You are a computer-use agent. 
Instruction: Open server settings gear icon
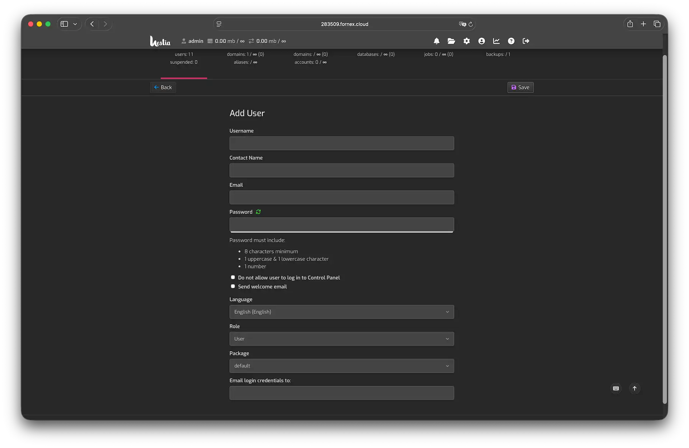coord(467,41)
